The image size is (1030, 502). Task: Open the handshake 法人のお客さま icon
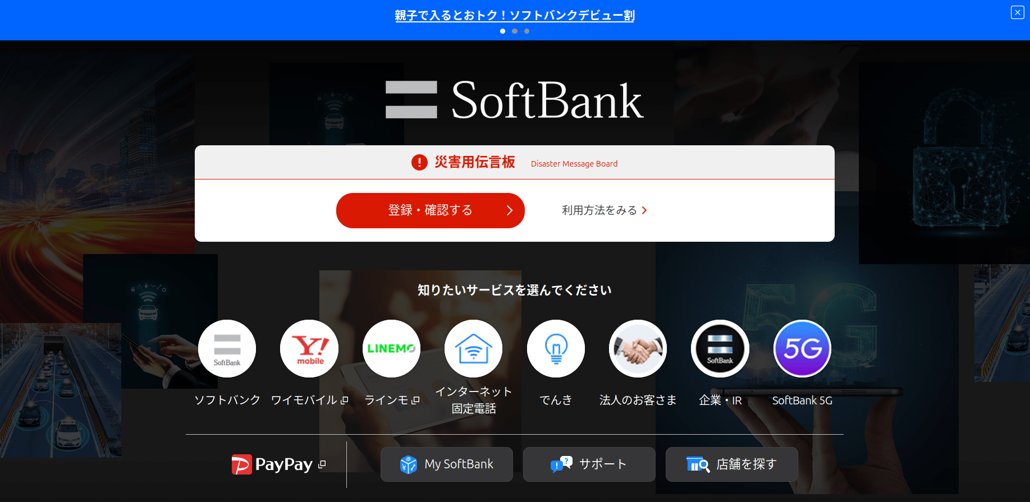(x=638, y=349)
